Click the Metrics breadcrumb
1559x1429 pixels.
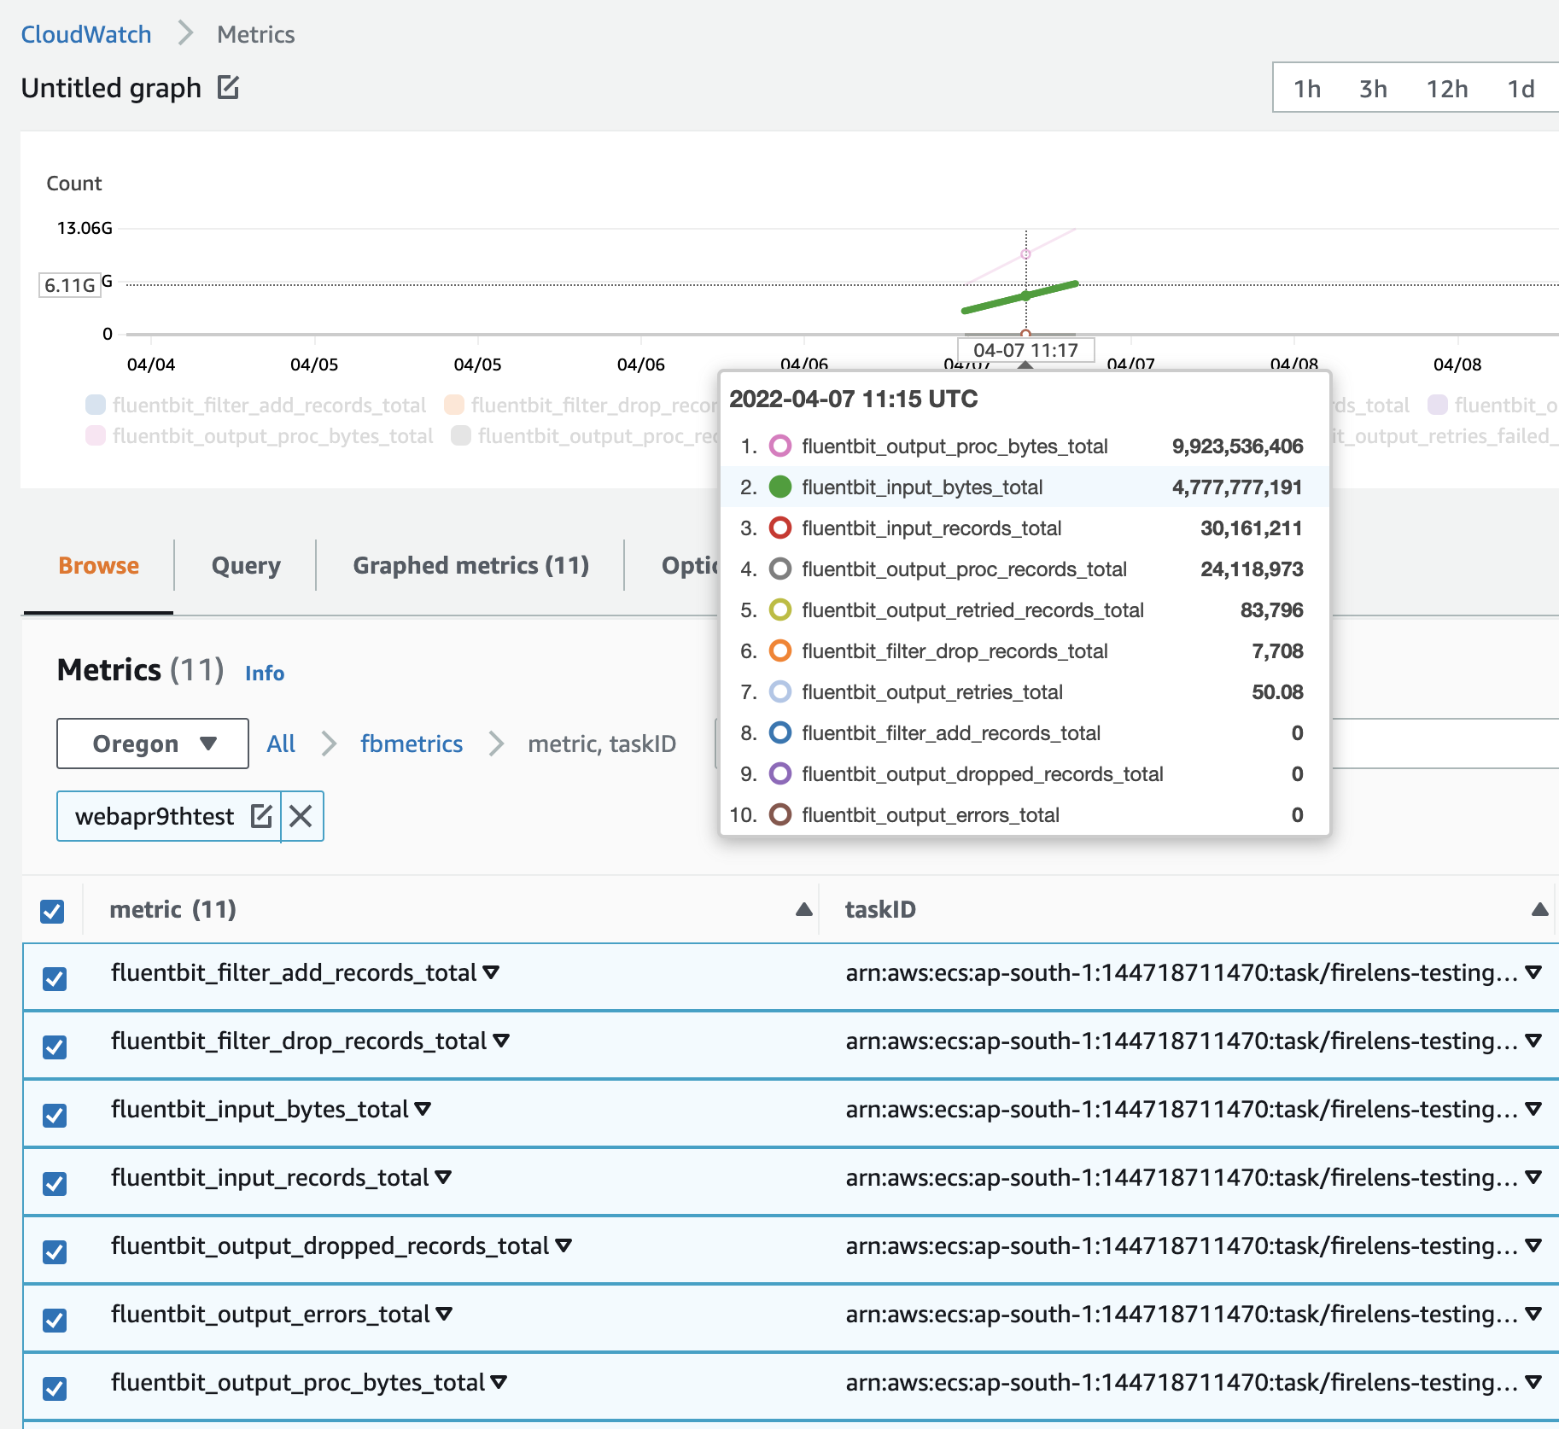[x=255, y=34]
